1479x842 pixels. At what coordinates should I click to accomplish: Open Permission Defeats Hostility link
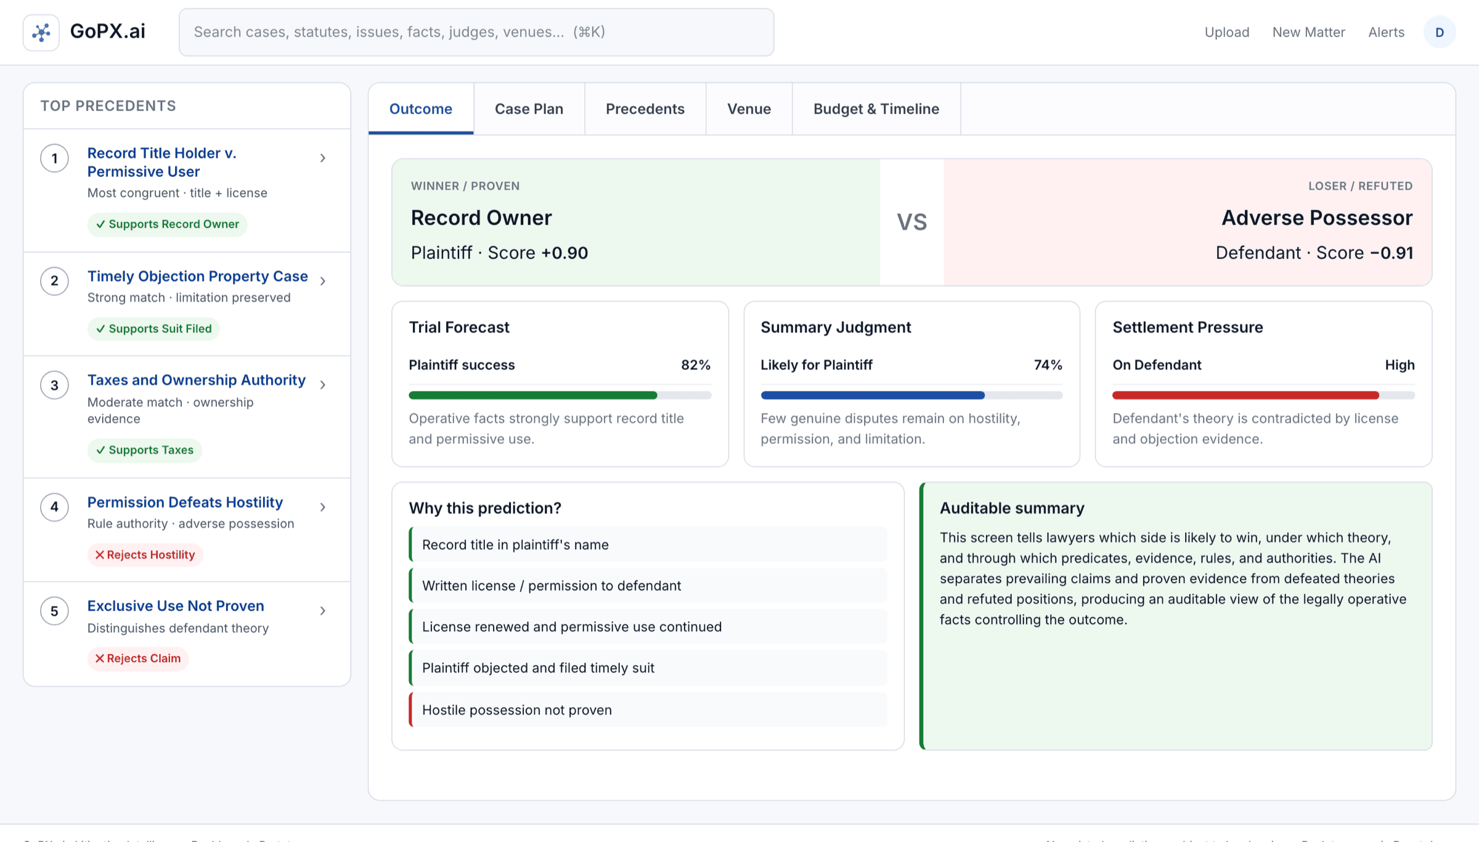[x=185, y=502]
